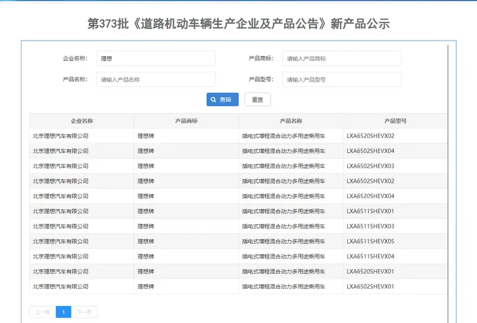Focus the 产品名称 input field
The width and height of the screenshot is (477, 323).
156,79
